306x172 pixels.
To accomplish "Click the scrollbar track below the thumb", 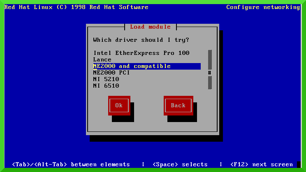I will click(210, 83).
